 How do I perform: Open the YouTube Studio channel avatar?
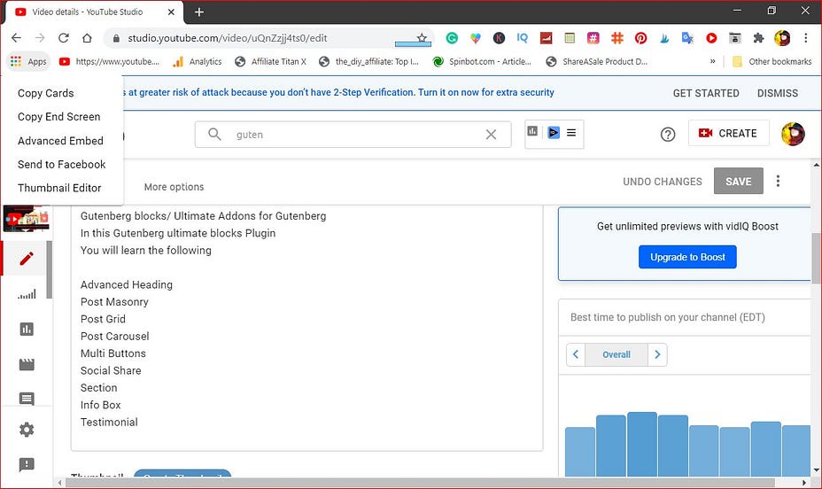click(793, 134)
